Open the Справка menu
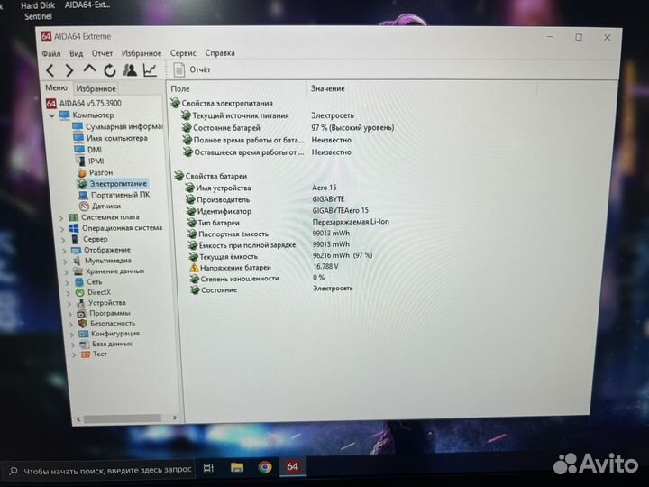The image size is (649, 487). [x=220, y=53]
